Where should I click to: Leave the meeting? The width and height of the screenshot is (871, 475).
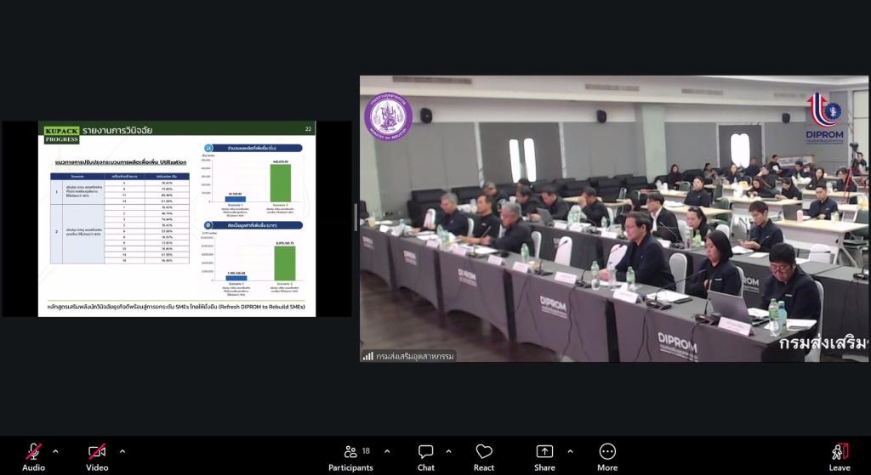tap(840, 458)
